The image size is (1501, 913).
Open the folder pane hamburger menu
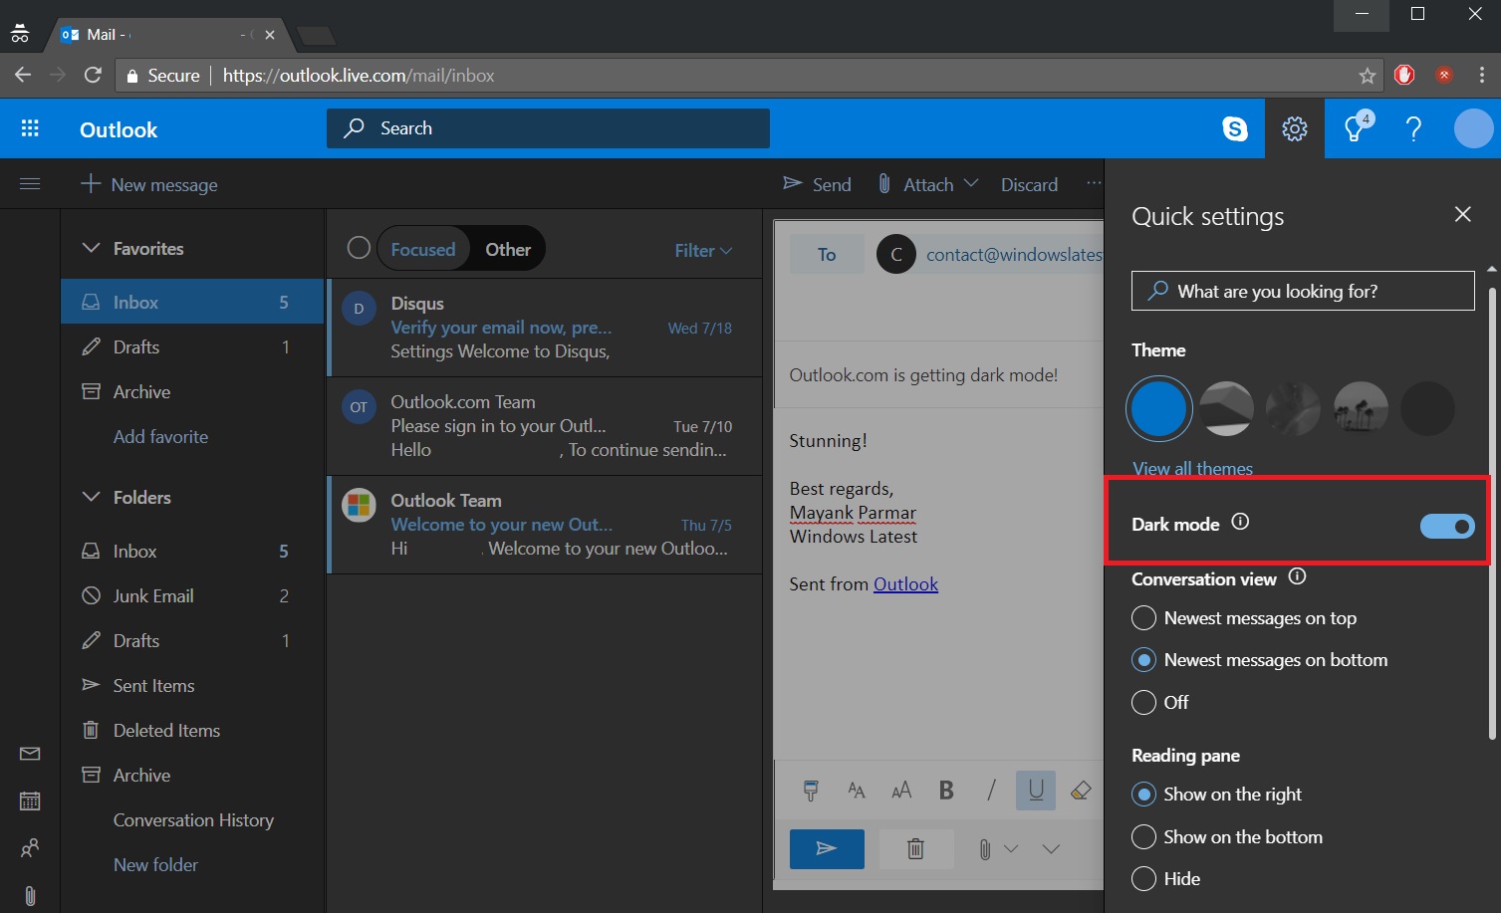click(x=30, y=183)
